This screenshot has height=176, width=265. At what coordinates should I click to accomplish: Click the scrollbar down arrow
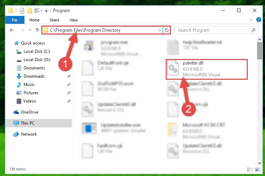[x=259, y=163]
